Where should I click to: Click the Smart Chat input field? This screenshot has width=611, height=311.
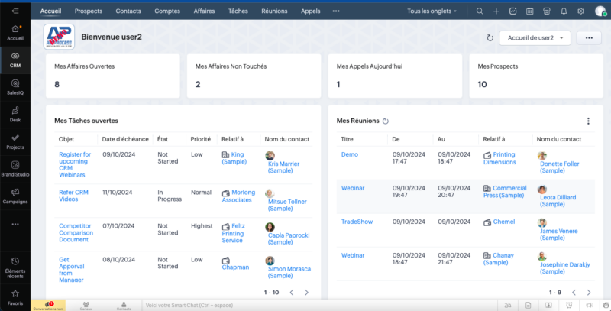tap(229, 306)
